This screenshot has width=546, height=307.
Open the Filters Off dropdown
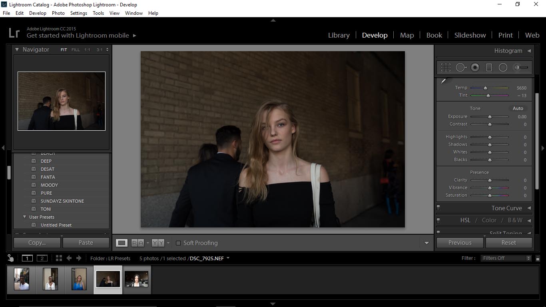click(506, 258)
